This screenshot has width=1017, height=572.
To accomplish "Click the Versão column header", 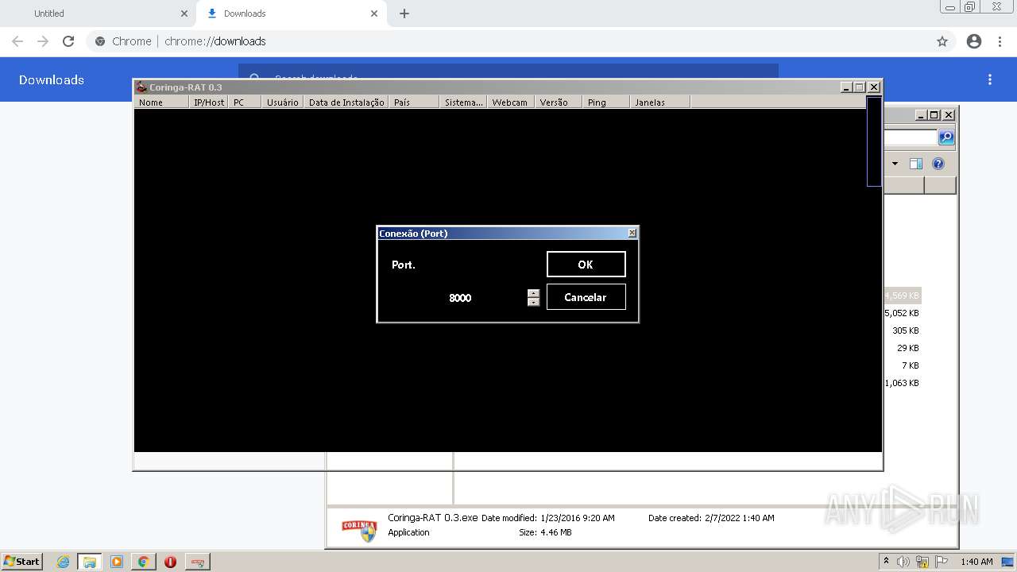I will 558,102.
